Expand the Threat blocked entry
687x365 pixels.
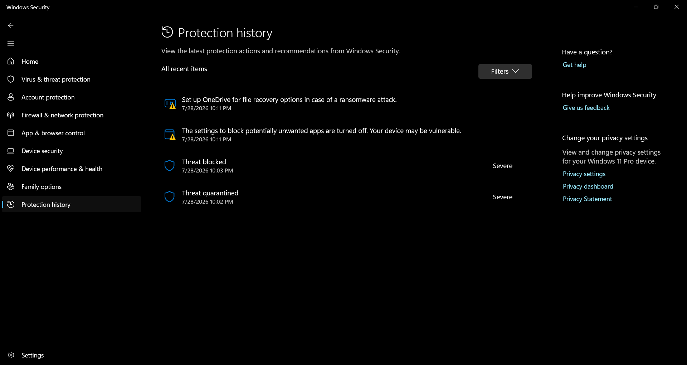click(346, 166)
